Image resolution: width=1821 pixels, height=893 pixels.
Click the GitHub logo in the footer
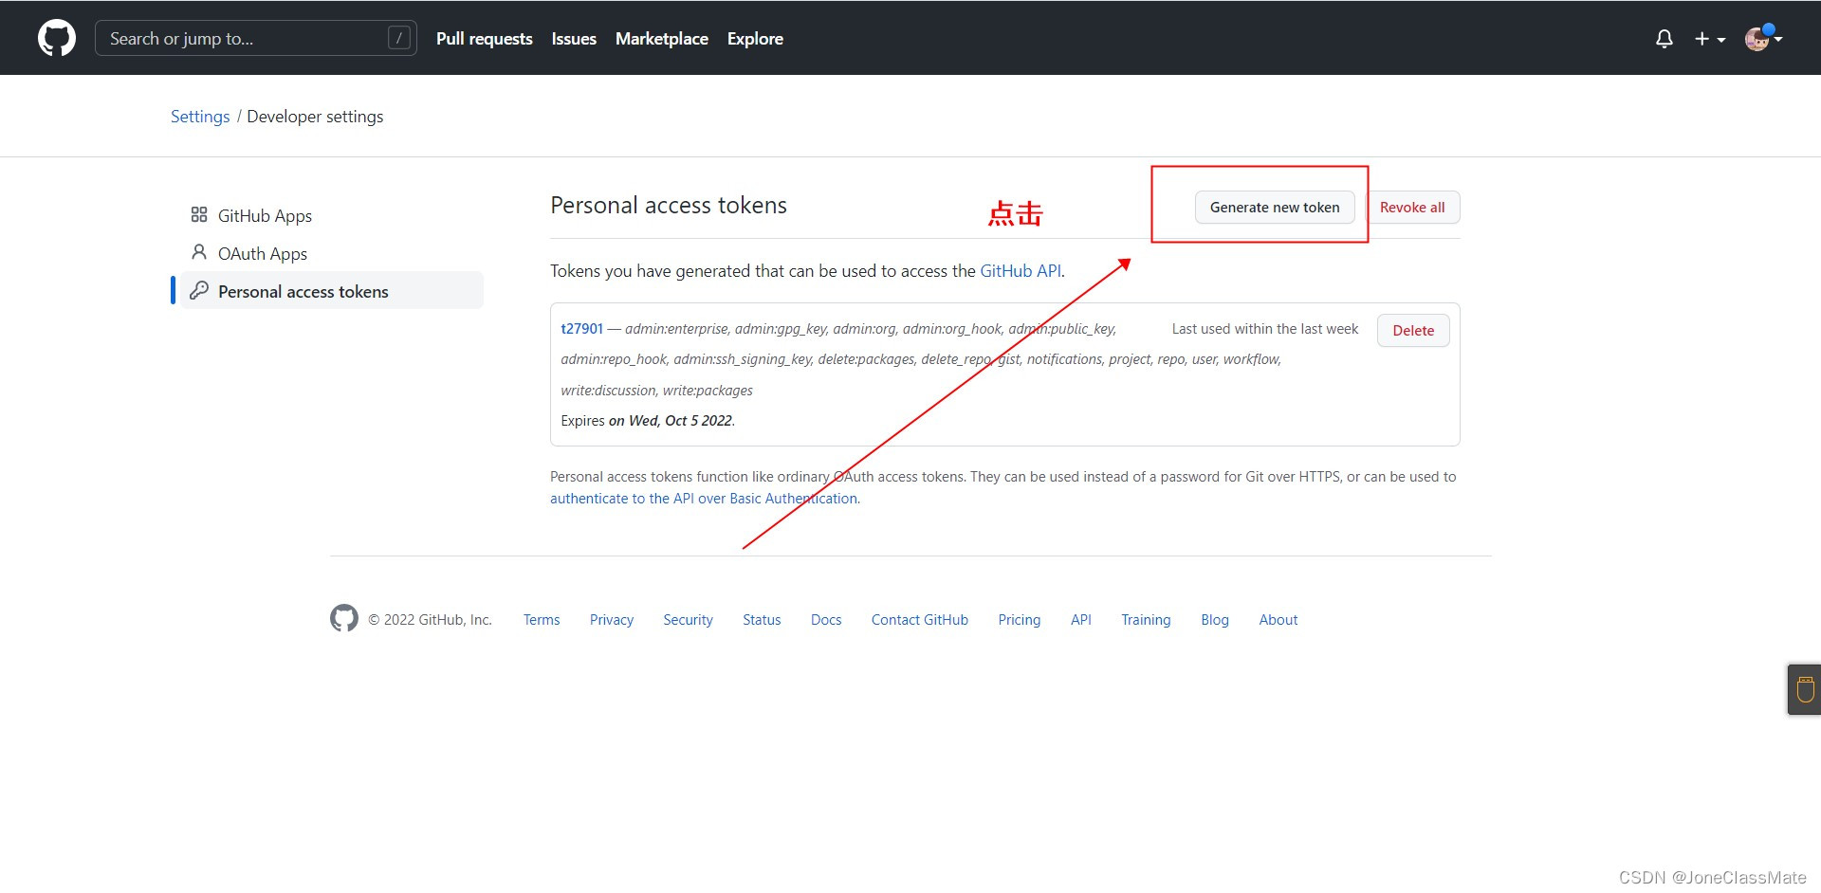click(x=344, y=618)
